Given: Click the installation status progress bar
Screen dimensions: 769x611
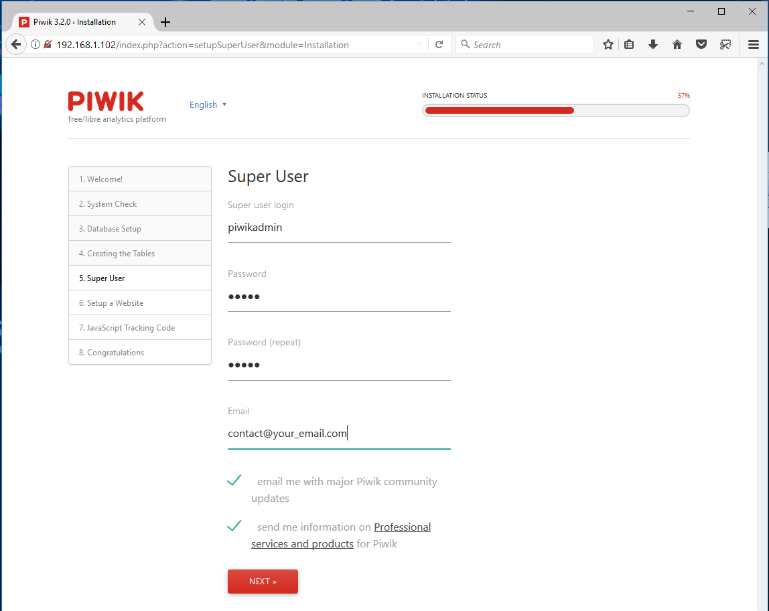Looking at the screenshot, I should point(556,110).
